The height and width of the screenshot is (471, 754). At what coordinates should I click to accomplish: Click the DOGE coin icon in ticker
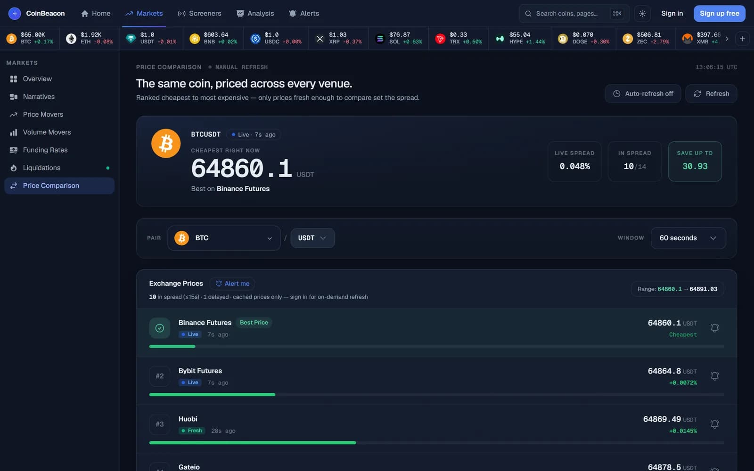coord(563,39)
